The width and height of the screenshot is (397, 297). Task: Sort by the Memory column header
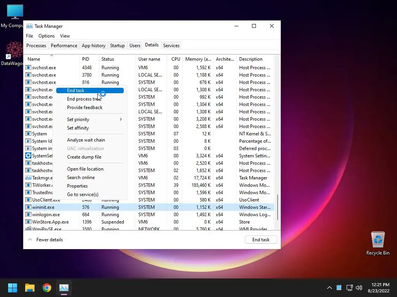coord(198,59)
